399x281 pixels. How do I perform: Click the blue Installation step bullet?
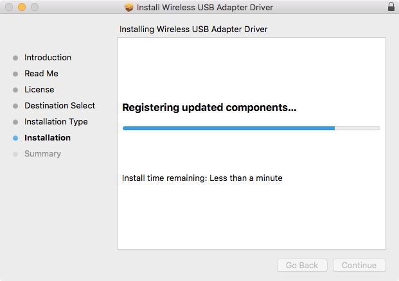[15, 138]
